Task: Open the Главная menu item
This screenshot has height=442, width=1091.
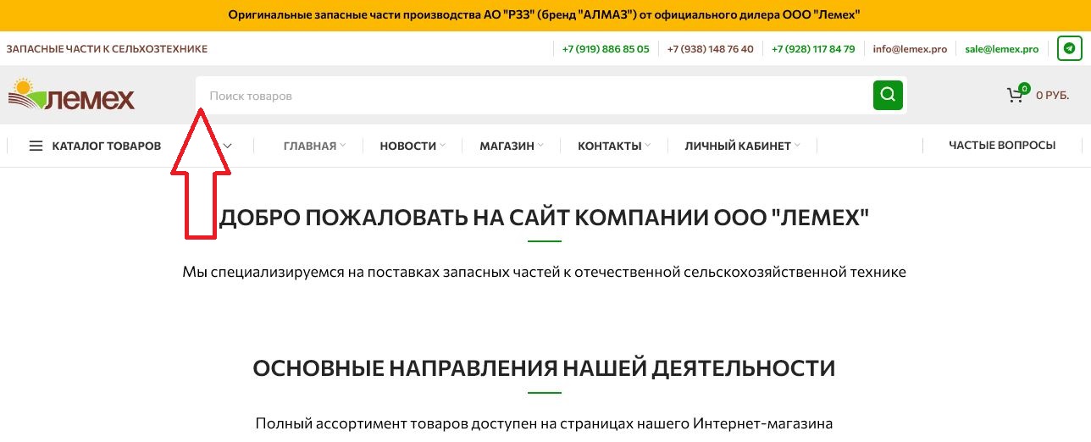Action: tap(310, 146)
